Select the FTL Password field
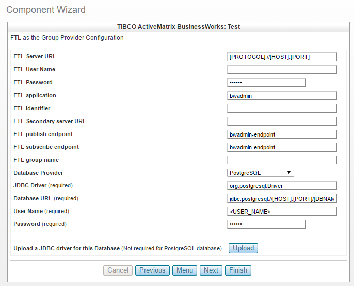This screenshot has height=286, width=354. 266,83
